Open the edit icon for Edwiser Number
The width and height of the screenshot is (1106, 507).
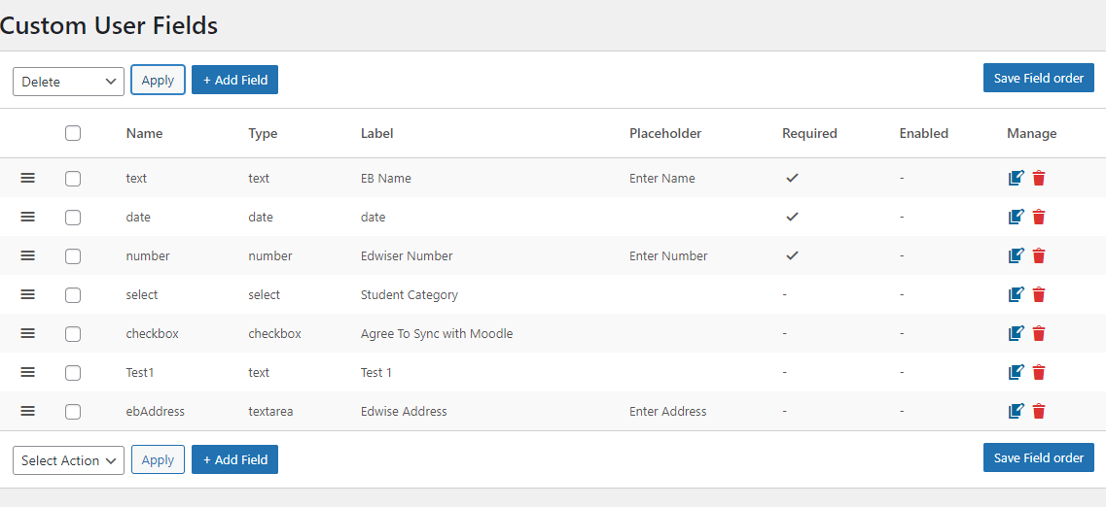click(1016, 255)
